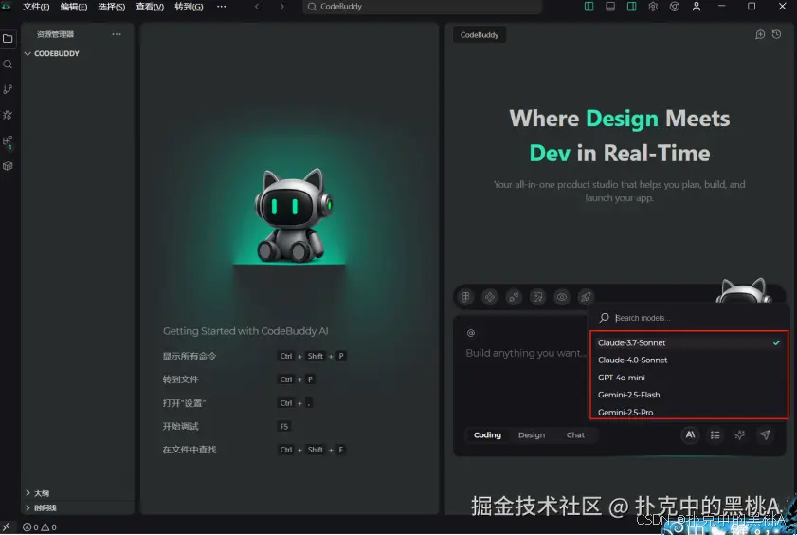Click the eye preview icon in chat toolbar

(x=562, y=297)
